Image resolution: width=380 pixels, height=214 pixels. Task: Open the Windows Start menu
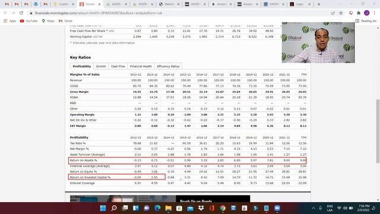(103, 208)
